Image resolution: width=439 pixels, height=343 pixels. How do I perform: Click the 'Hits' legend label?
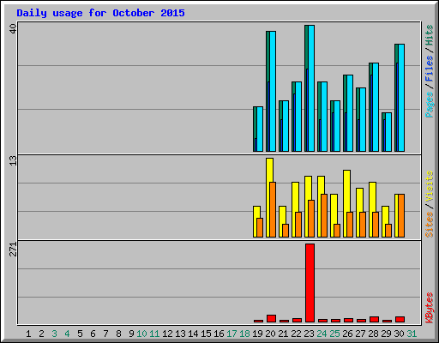click(430, 35)
